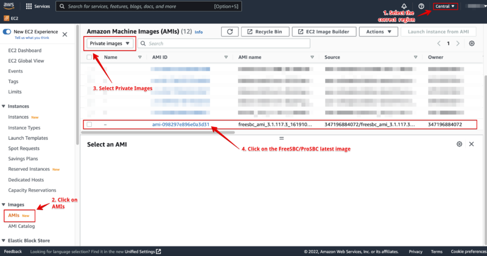Open Dedicated Hosts
The height and width of the screenshot is (256, 487).
click(x=26, y=180)
